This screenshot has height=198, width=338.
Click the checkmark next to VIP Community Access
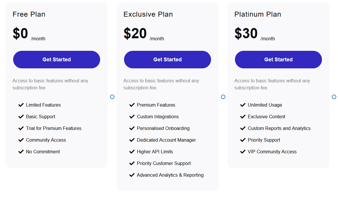tap(243, 152)
